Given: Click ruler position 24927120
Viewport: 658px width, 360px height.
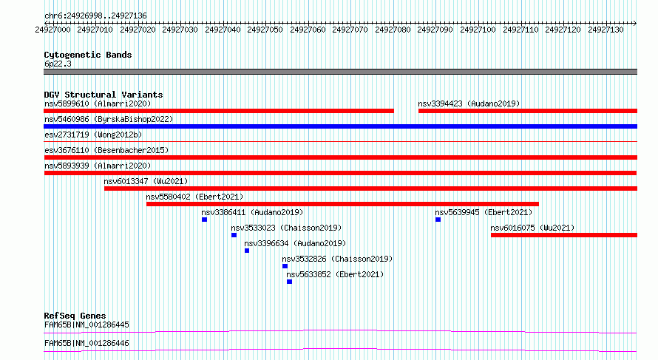Looking at the screenshot, I should tap(563, 30).
